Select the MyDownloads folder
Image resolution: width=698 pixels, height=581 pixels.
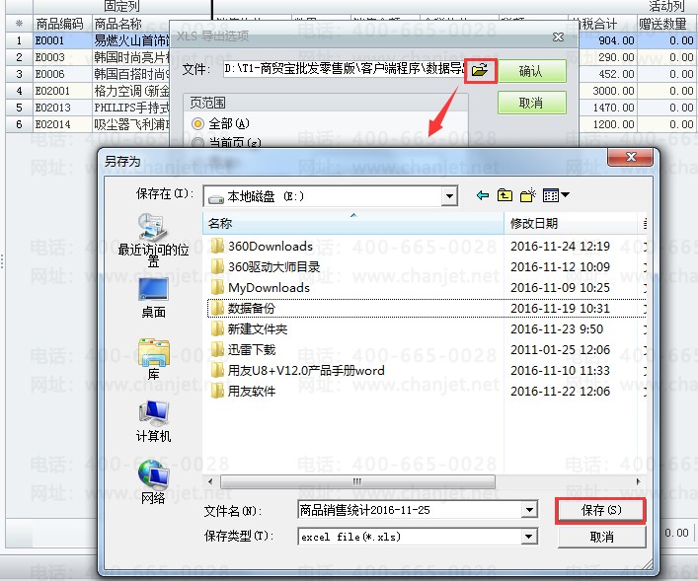261,288
